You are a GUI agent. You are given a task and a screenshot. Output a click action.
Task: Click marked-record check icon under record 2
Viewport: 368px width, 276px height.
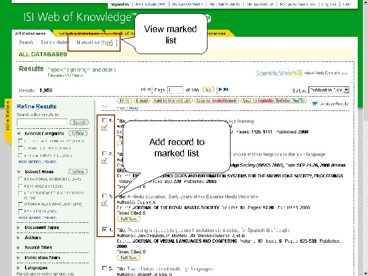(105, 160)
